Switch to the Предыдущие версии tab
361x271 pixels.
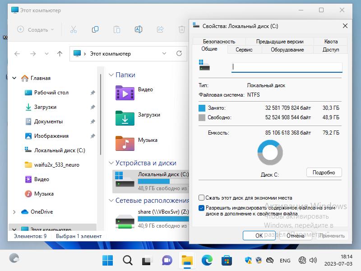click(280, 42)
